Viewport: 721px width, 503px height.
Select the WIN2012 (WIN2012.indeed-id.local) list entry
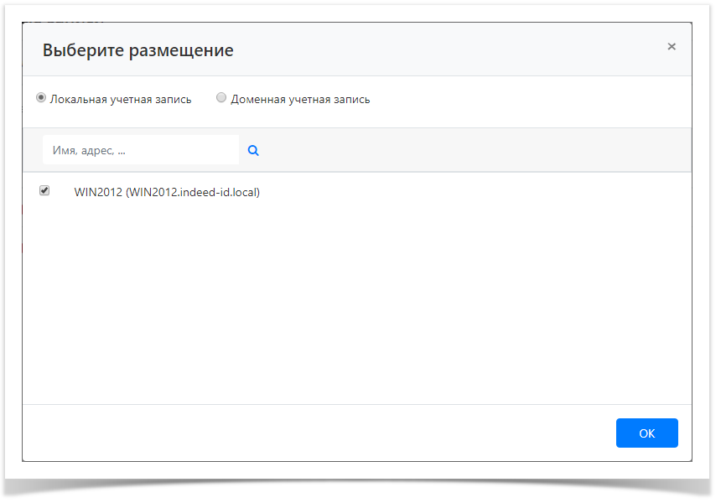pos(167,192)
